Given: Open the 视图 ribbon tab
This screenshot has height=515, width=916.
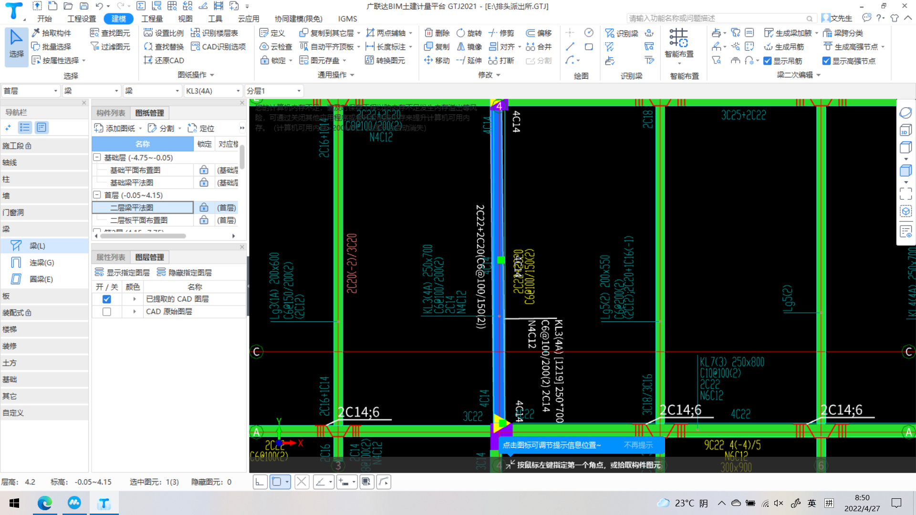Looking at the screenshot, I should [x=185, y=19].
